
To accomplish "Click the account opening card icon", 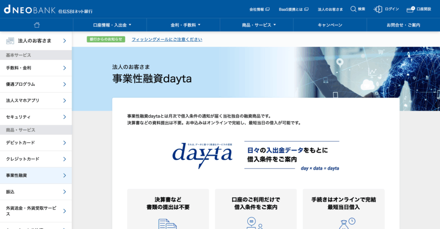I will [x=410, y=9].
